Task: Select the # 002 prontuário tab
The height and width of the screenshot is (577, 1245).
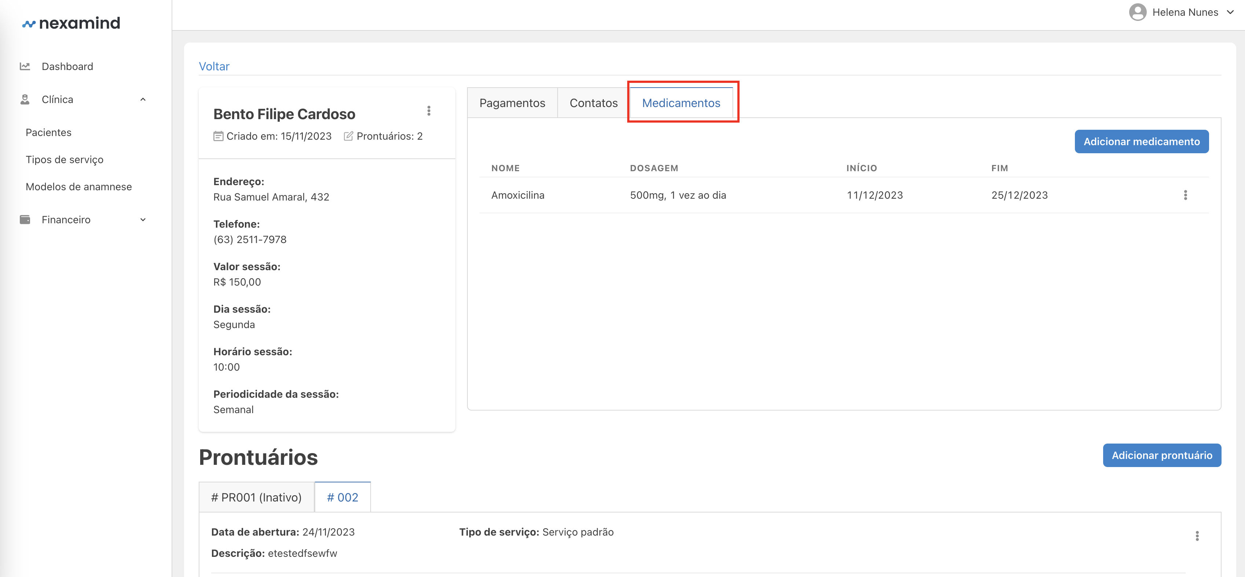Action: tap(342, 497)
